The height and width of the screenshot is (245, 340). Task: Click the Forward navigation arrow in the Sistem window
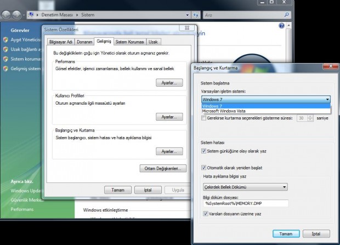click(16, 15)
